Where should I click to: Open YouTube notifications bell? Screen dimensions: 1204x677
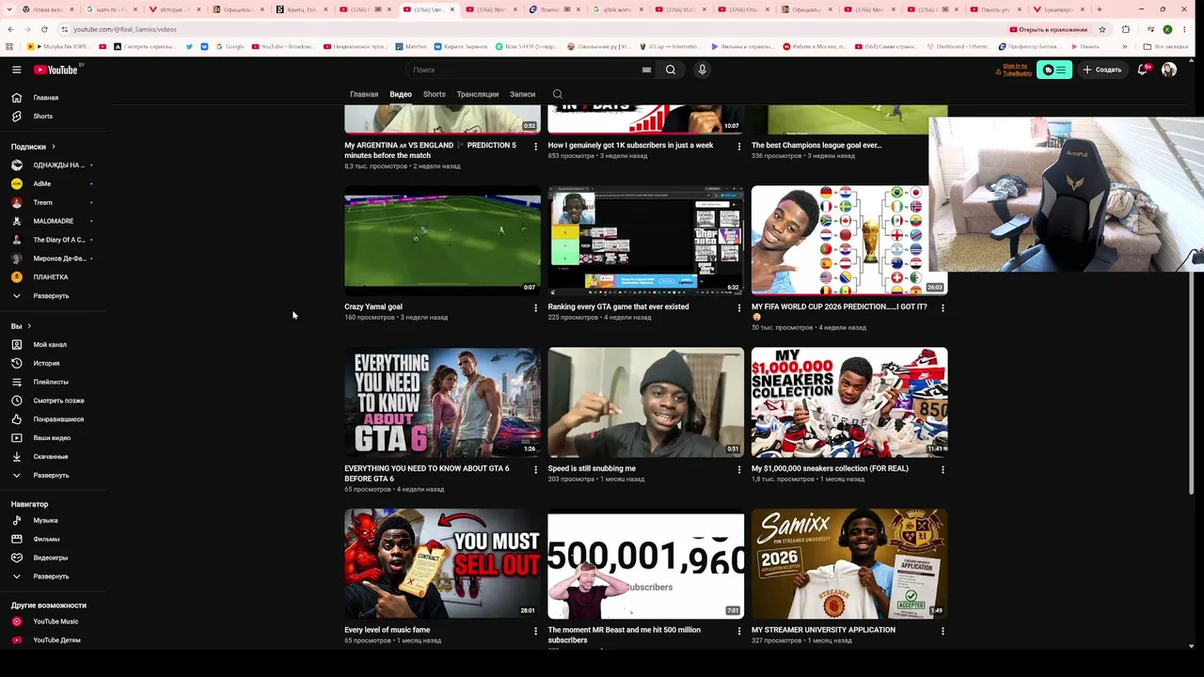1143,70
